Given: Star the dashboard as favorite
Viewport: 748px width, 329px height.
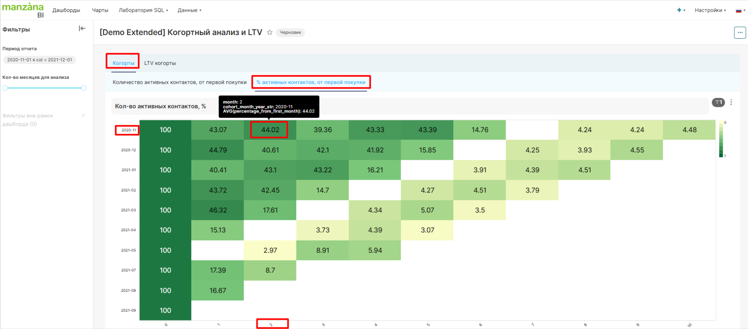Looking at the screenshot, I should [270, 33].
